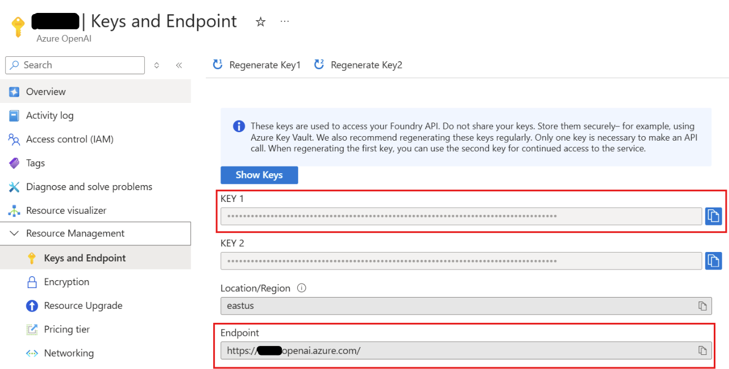This screenshot has width=729, height=369.
Task: Open Pricing tier settings
Action: (67, 329)
